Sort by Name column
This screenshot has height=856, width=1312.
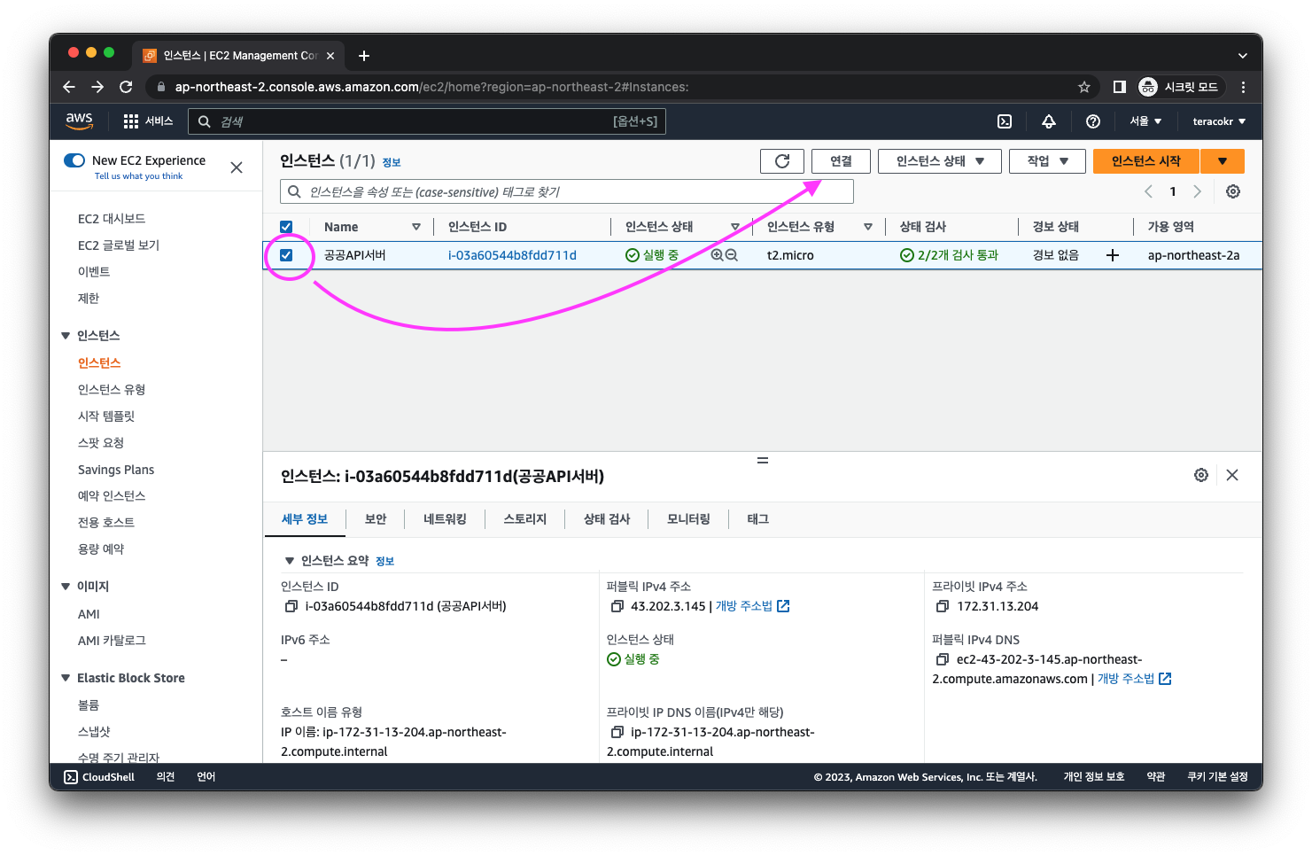pos(416,227)
